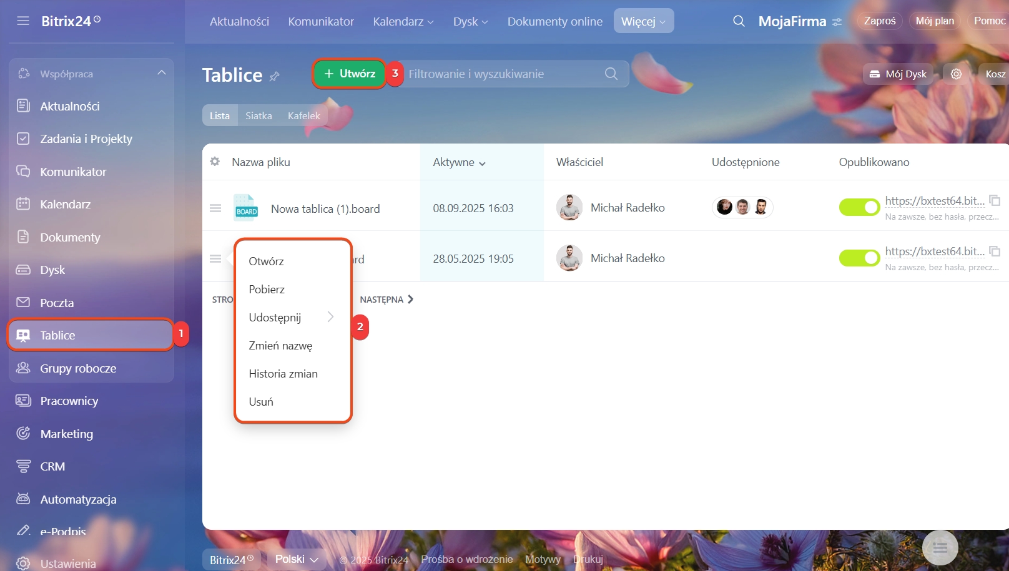Open public link URL of Nowa tablica (1).board
1009x571 pixels.
(935, 201)
